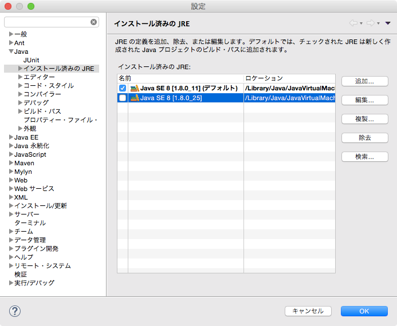Select the Java SE 8 [1.8.0_11] (デフォルト) row
The width and height of the screenshot is (397, 326).
tap(188, 88)
